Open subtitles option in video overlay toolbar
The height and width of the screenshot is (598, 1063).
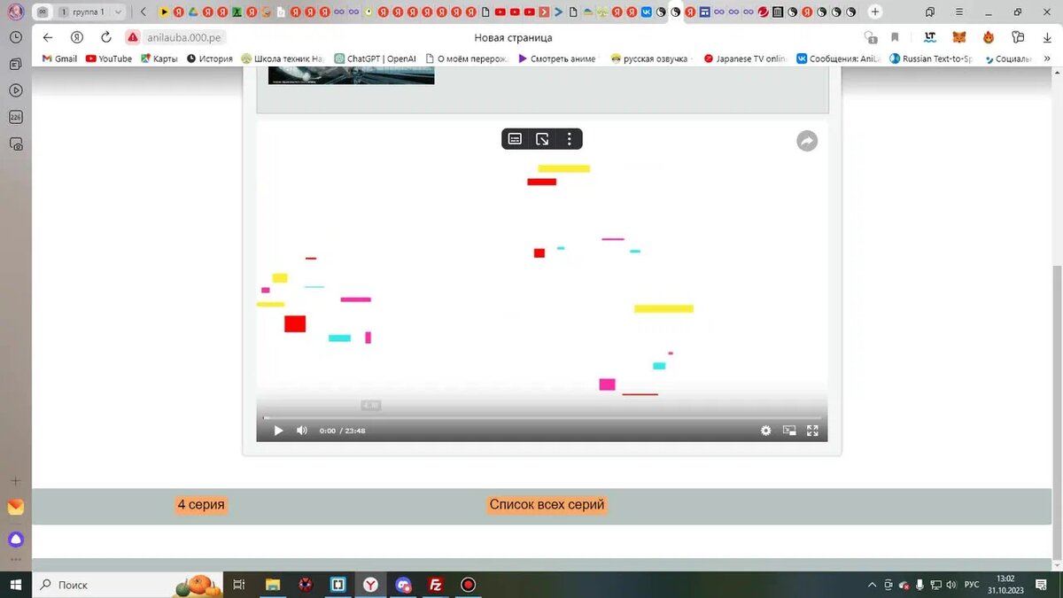pos(515,139)
